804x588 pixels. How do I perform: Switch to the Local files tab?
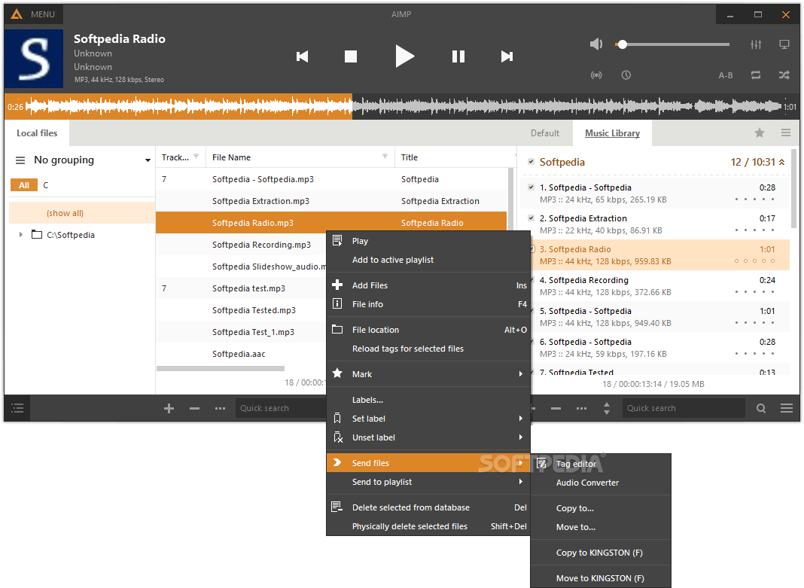coord(37,133)
